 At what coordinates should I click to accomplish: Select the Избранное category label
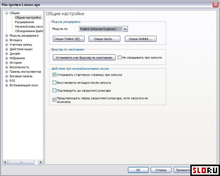point(17,58)
